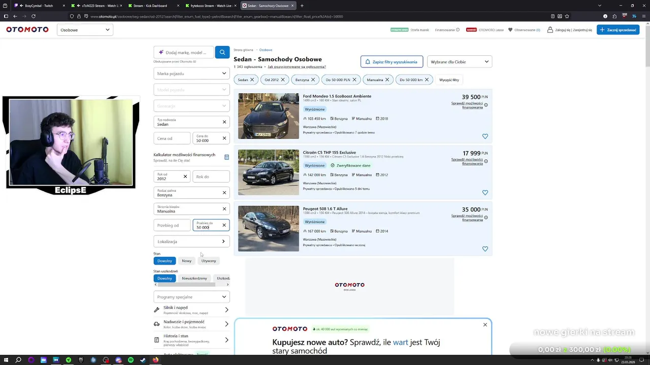650x365 pixels.
Task: Remove the Manualna filter chip
Action: [x=387, y=80]
